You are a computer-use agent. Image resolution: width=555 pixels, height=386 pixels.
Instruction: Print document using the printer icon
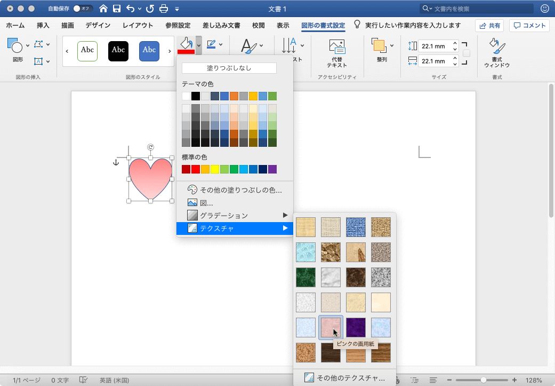point(164,9)
